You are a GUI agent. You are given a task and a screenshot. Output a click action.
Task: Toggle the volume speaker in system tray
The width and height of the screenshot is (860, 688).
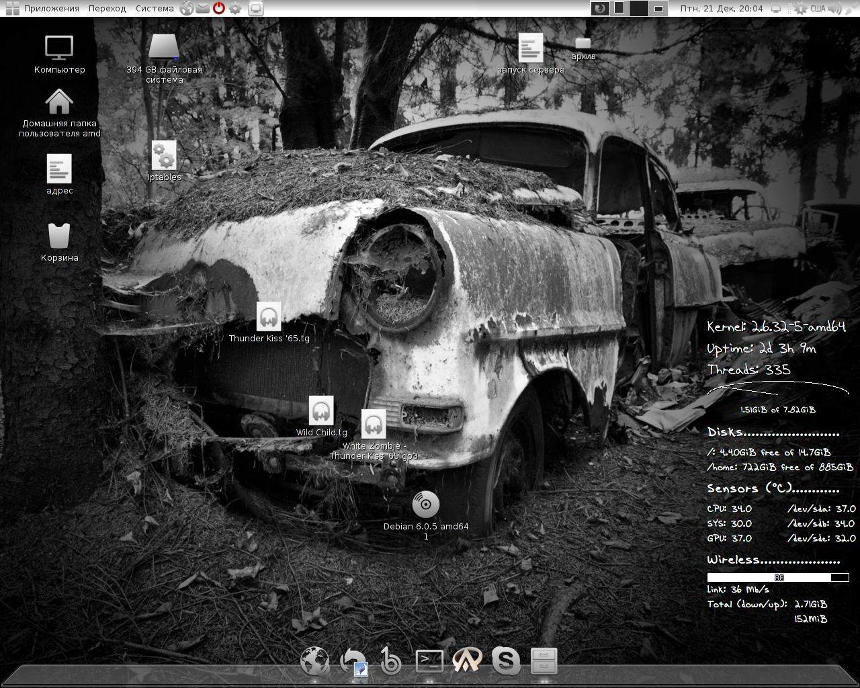[x=835, y=9]
